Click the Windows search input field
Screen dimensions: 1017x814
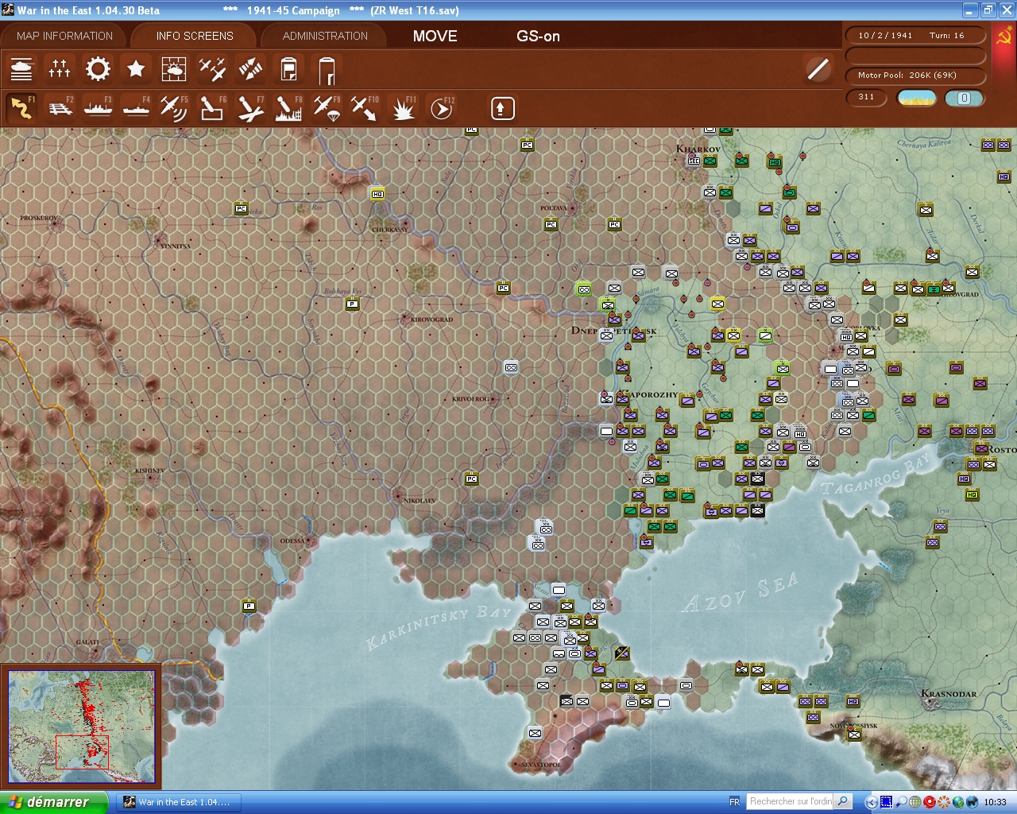(791, 801)
